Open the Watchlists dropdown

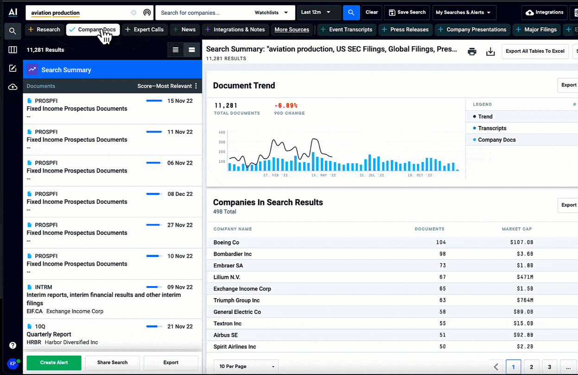click(271, 12)
